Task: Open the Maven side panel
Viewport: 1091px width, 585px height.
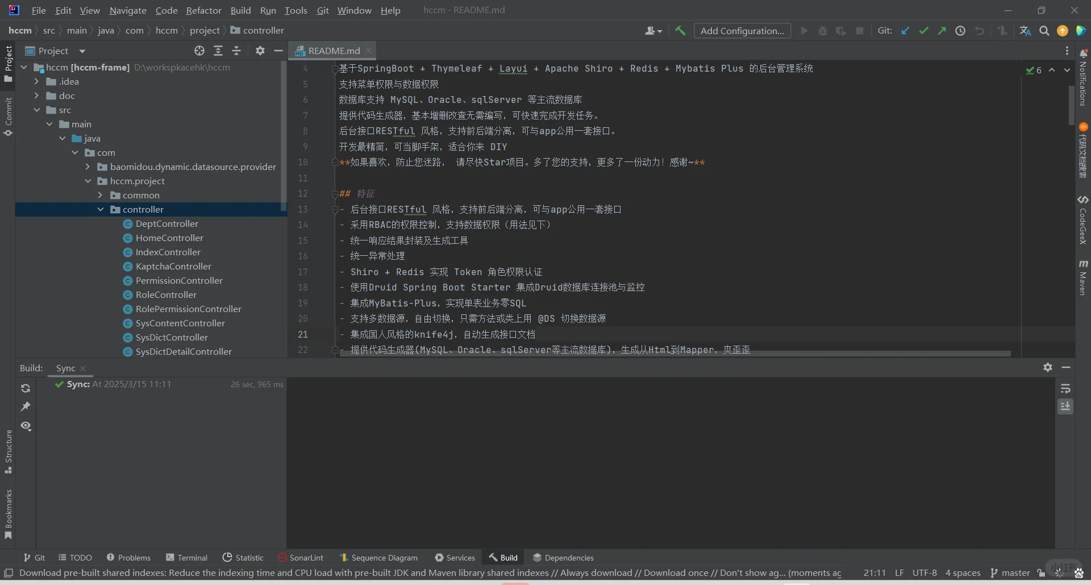Action: point(1083,277)
